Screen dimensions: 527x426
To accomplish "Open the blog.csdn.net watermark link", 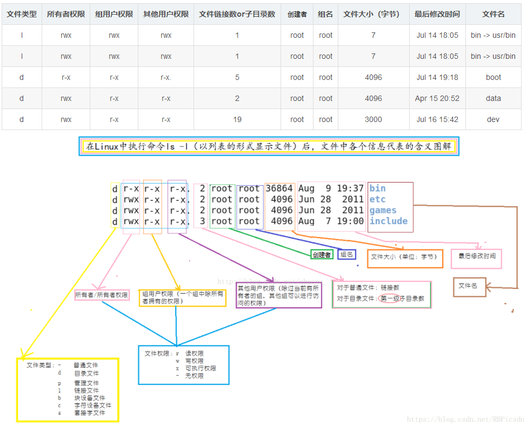I will 465,419.
